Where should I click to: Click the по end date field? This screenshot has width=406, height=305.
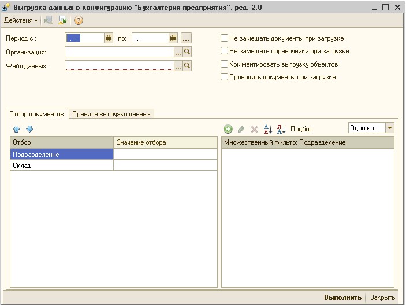[150, 38]
